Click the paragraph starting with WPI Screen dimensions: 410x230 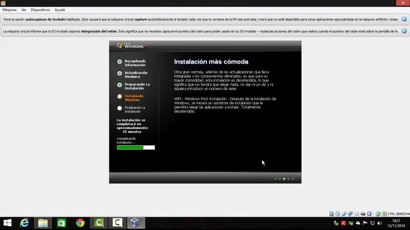click(x=225, y=105)
